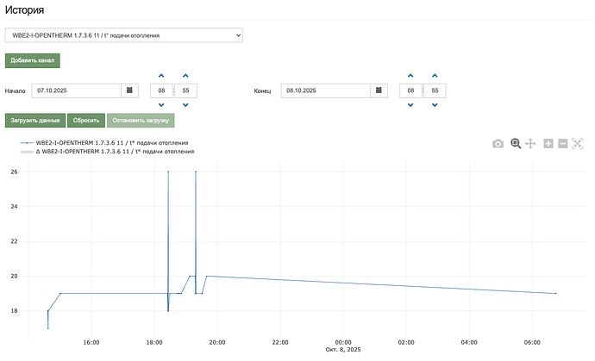The height and width of the screenshot is (361, 595).
Task: Download the plot using the camera icon
Action: pyautogui.click(x=498, y=144)
